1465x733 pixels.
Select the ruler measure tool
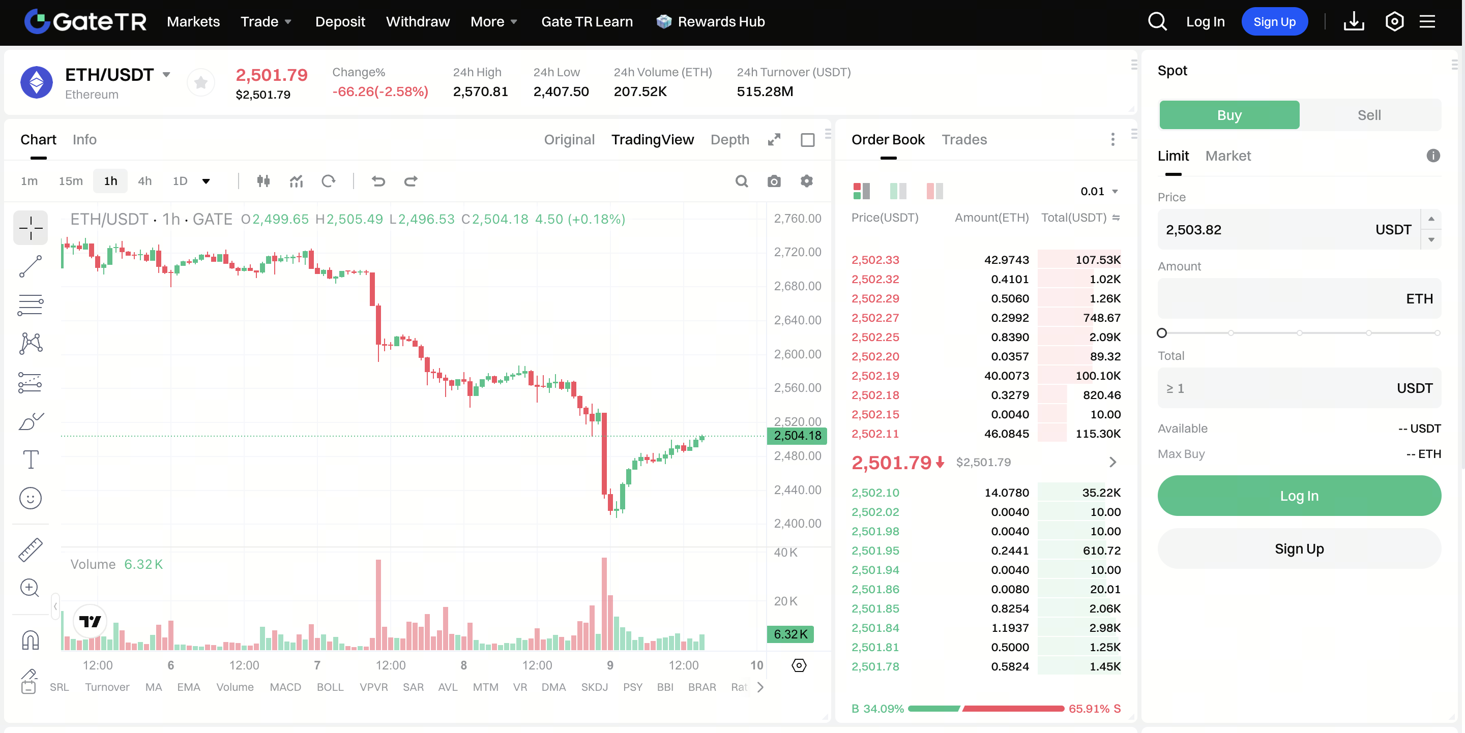[31, 549]
